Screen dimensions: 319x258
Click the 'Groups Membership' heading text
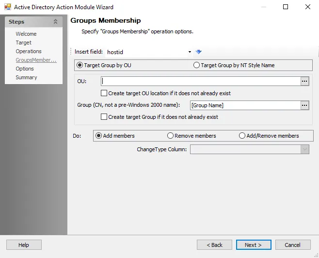point(106,20)
